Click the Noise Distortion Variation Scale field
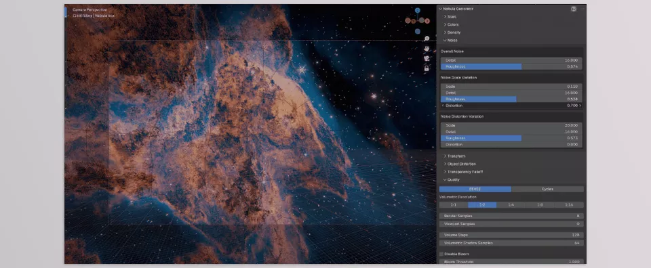Image resolution: width=651 pixels, height=268 pixels. point(511,125)
